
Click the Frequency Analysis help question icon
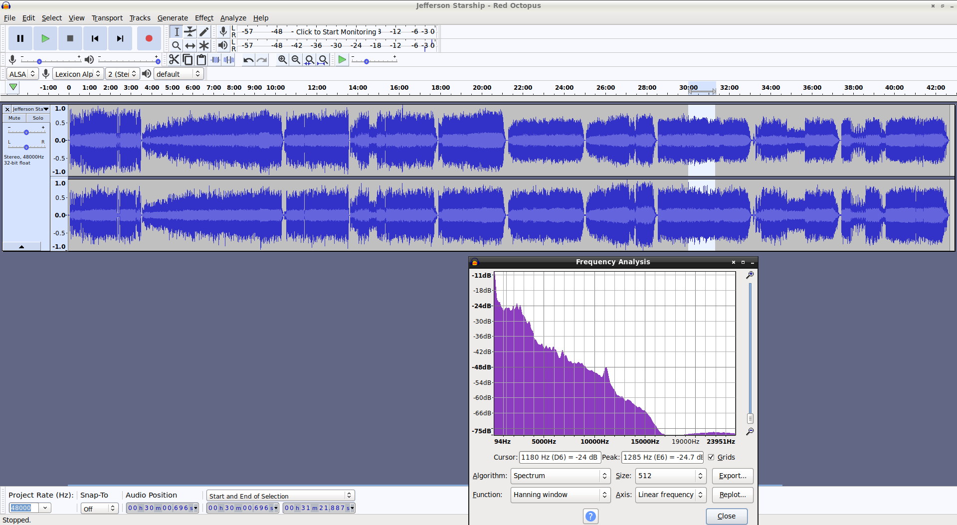(x=590, y=516)
